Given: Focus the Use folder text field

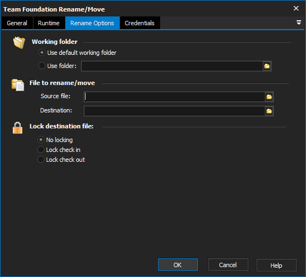Looking at the screenshot, I should point(172,66).
